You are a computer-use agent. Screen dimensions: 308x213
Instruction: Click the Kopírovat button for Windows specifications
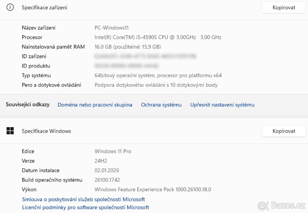(284, 131)
